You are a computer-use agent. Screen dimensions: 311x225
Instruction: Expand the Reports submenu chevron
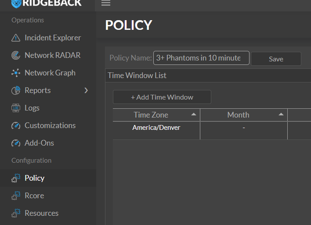tap(86, 90)
